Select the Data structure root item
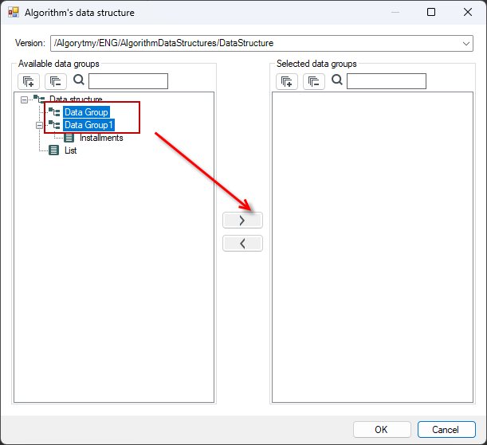Viewport: 487px width, 445px height. [x=76, y=100]
